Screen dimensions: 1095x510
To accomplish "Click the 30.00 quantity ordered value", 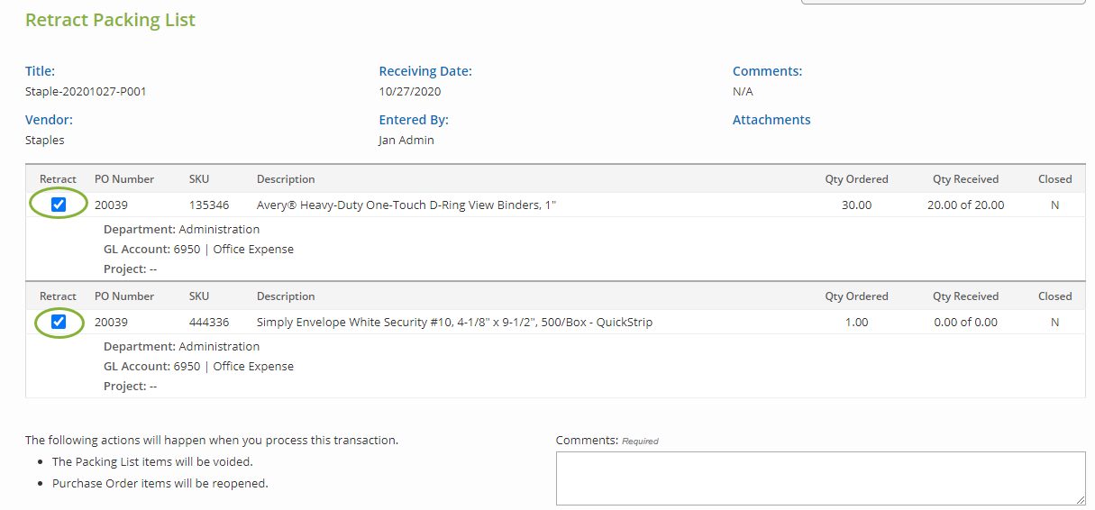I will 856,205.
